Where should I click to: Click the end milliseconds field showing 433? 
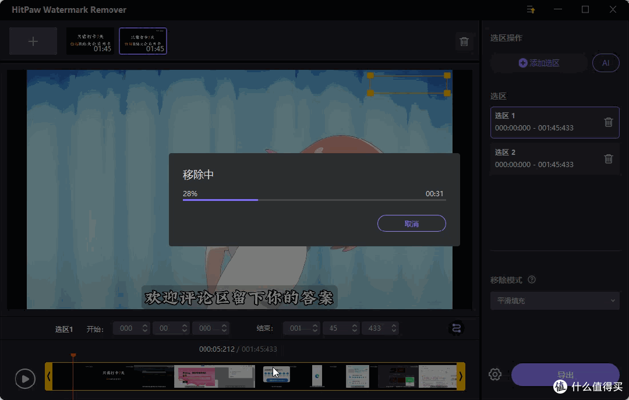point(380,328)
